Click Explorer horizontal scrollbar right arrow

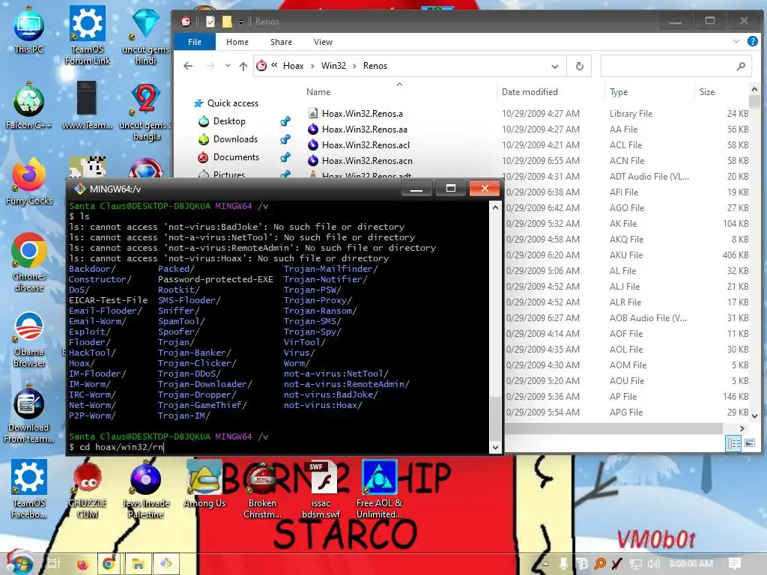742,428
